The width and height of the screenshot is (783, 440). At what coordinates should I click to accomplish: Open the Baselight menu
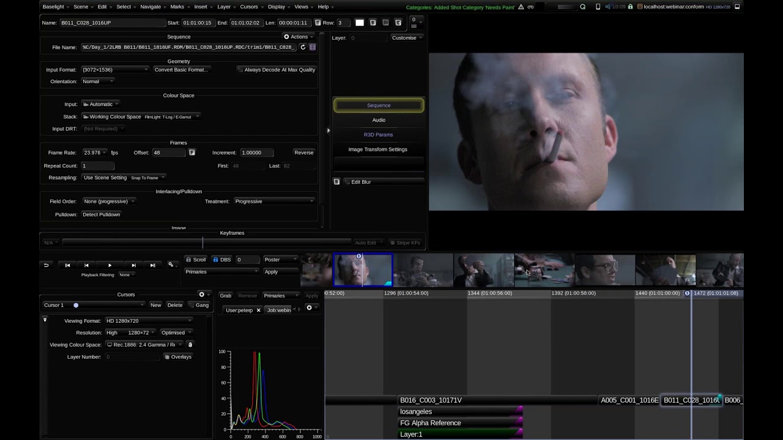pos(56,7)
